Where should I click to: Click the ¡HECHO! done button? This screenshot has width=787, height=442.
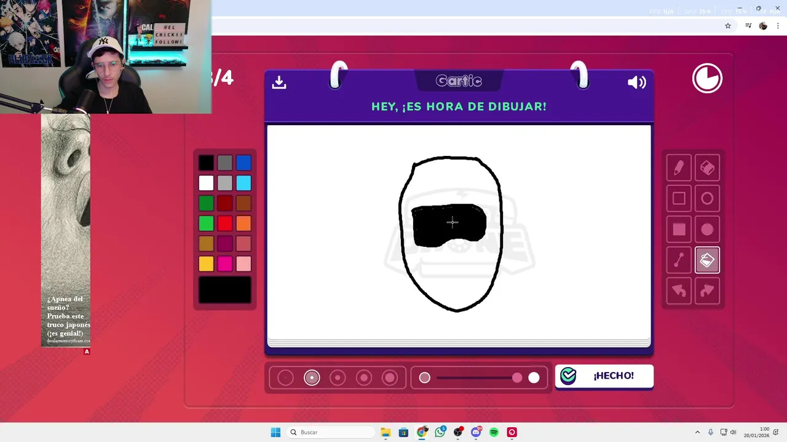[604, 376]
